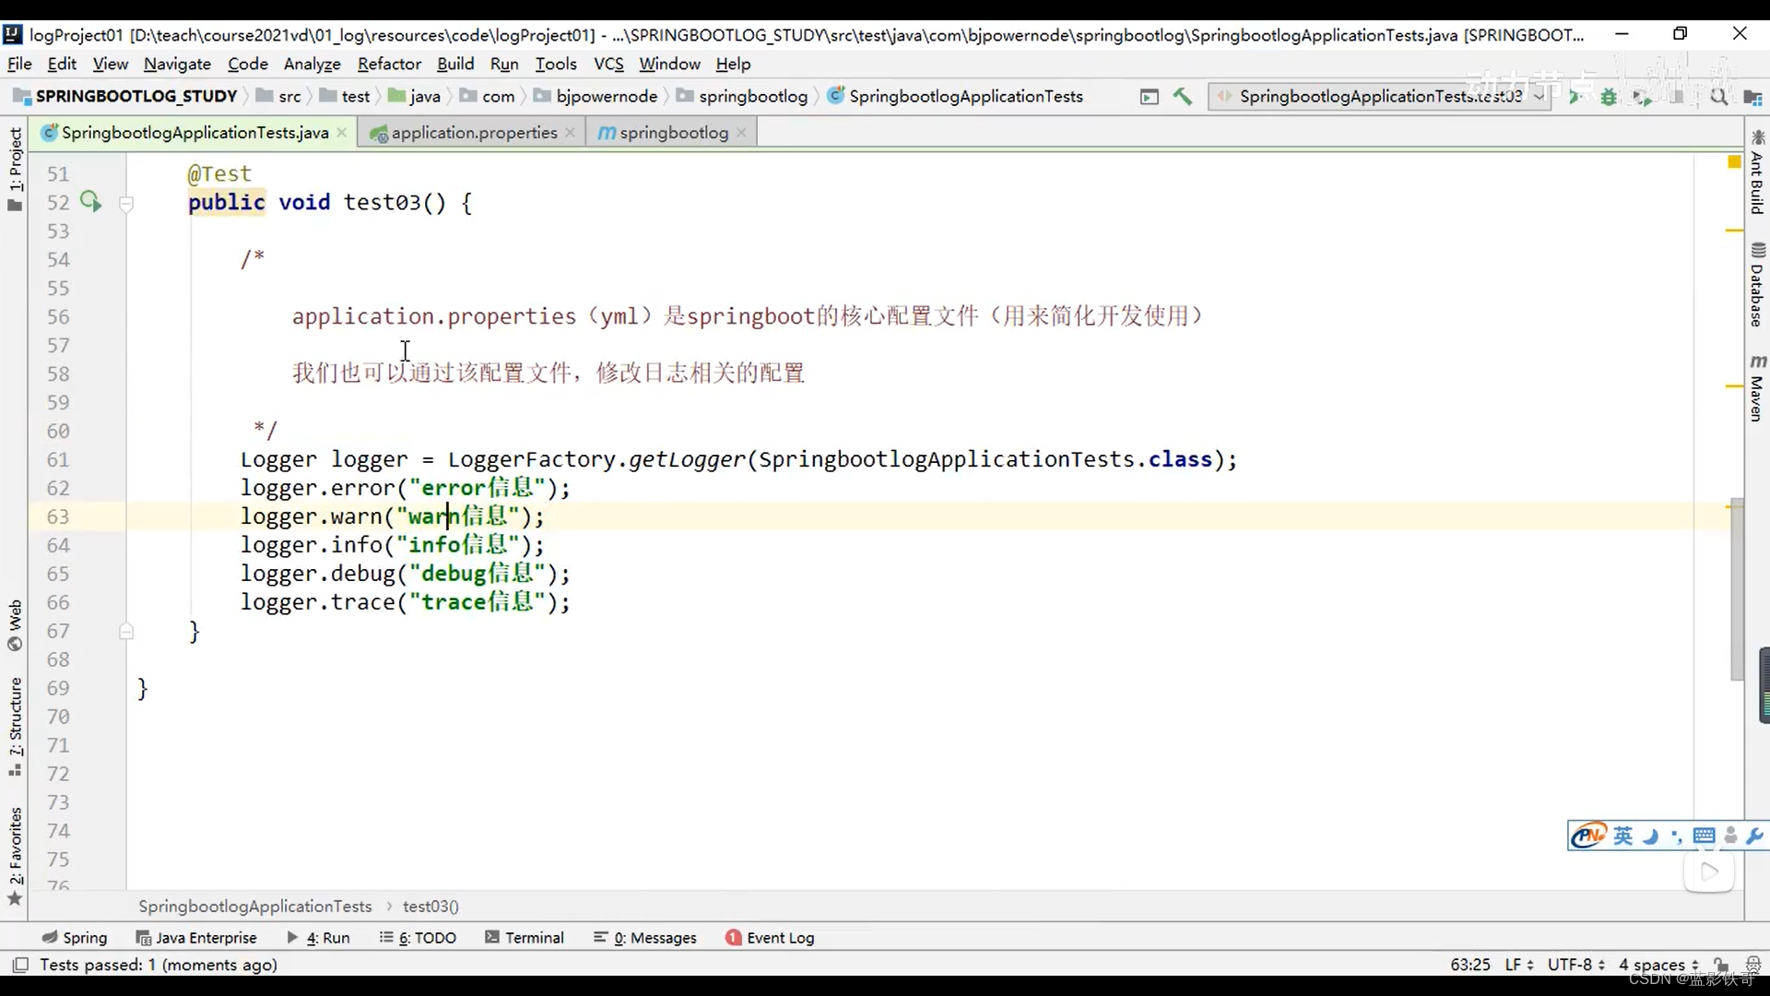Open the Navigate menu
Image resolution: width=1770 pixels, height=996 pixels.
pyautogui.click(x=177, y=64)
